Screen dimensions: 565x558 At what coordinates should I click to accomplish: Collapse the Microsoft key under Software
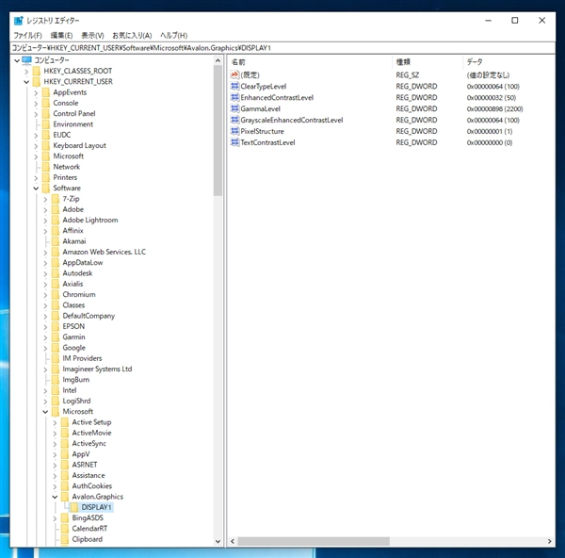[x=45, y=412]
